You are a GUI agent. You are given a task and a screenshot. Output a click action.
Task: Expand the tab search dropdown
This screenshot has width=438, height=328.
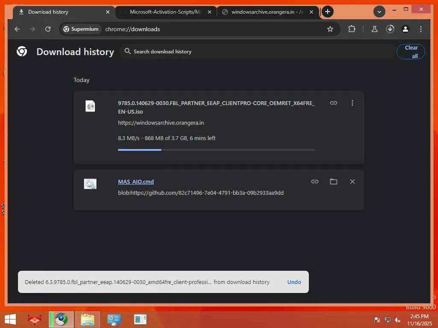click(379, 12)
